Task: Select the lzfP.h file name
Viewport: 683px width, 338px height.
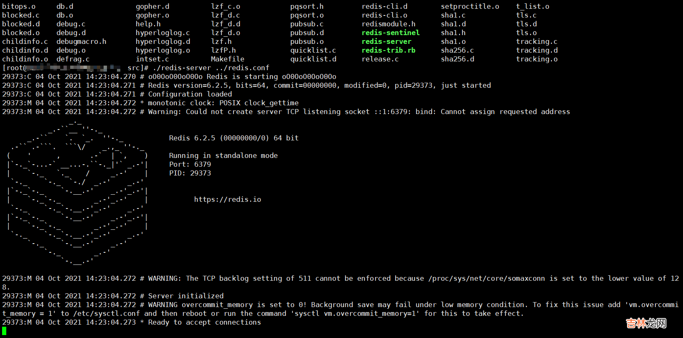Action: pyautogui.click(x=223, y=50)
